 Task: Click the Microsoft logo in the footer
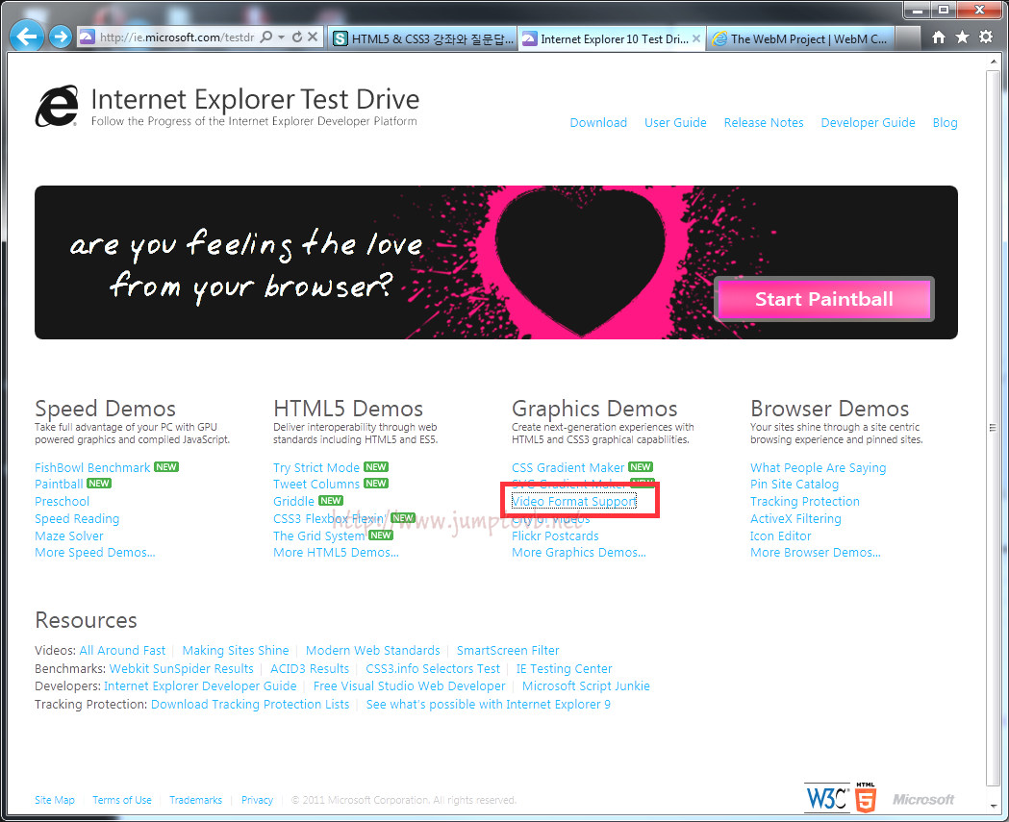[922, 800]
